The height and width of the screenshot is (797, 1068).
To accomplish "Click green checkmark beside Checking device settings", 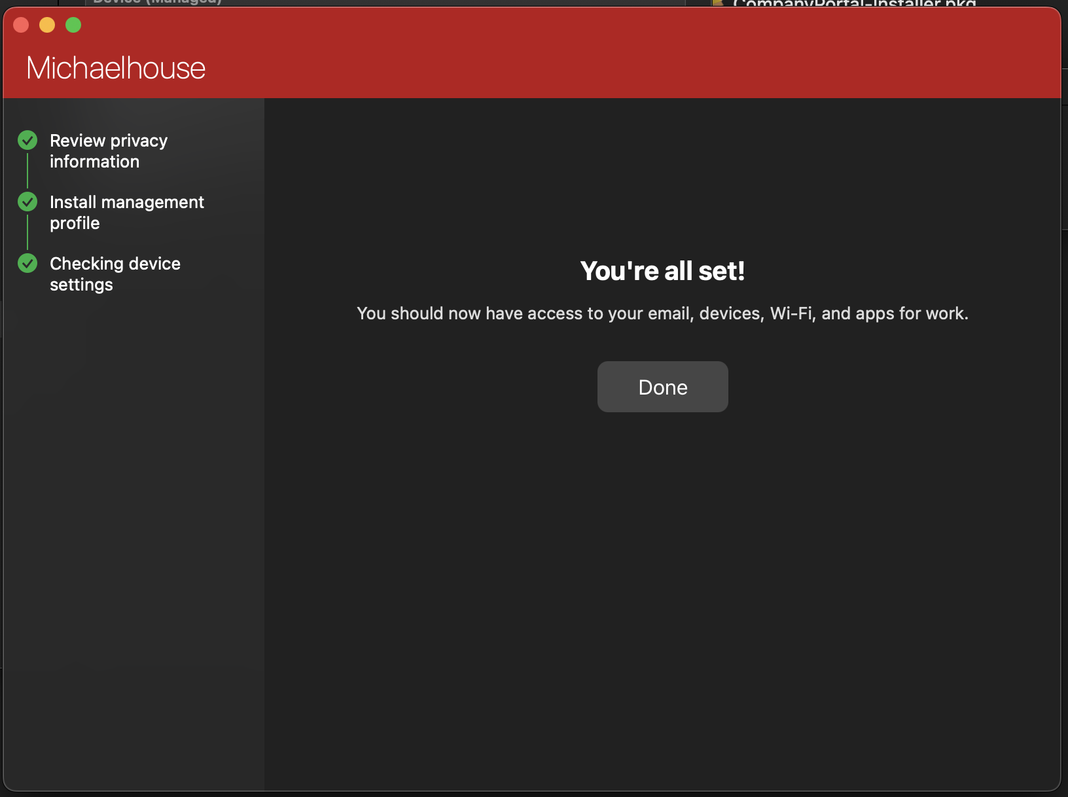I will pyautogui.click(x=27, y=263).
